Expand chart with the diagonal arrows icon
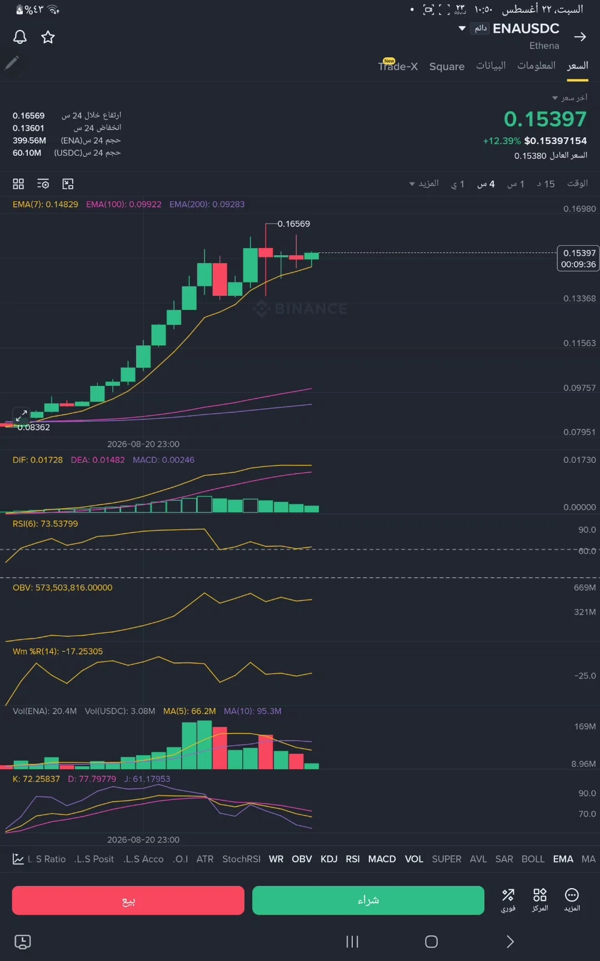The image size is (600, 961). pyautogui.click(x=21, y=415)
